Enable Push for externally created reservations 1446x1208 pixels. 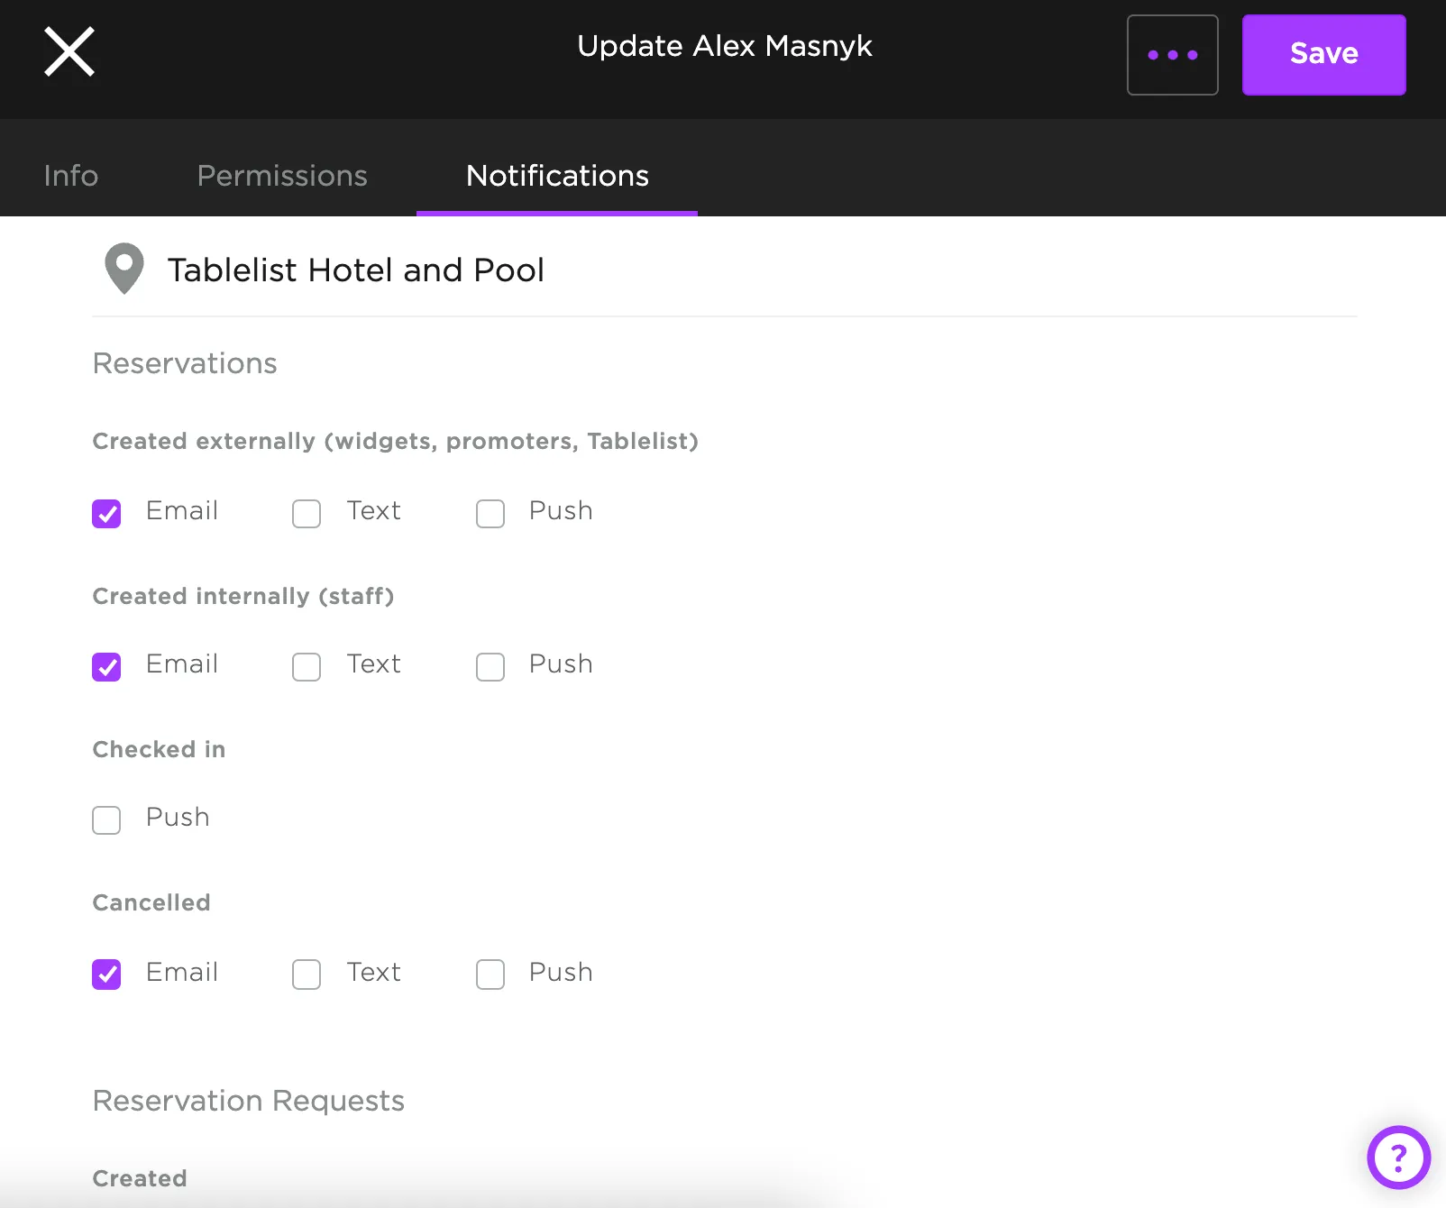(490, 514)
